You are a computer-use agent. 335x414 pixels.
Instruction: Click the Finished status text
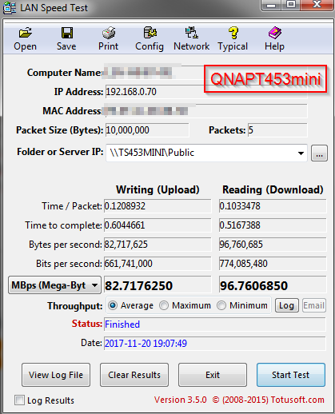pos(122,324)
